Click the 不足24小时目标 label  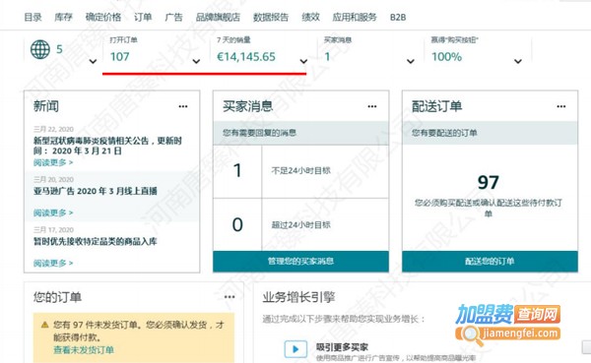click(x=300, y=170)
